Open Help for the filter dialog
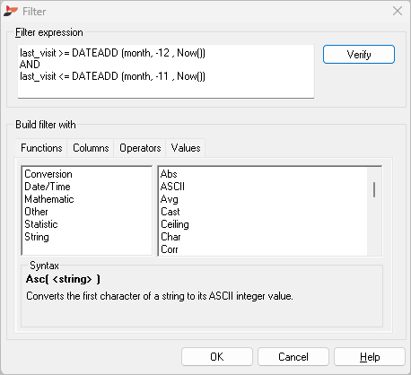This screenshot has height=375, width=411. click(x=370, y=357)
